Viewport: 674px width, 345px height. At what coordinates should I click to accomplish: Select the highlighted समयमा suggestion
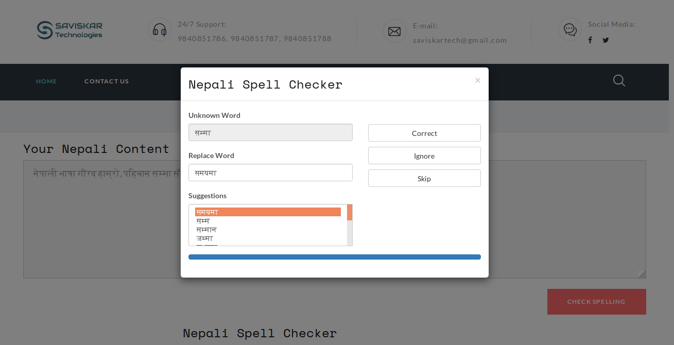click(267, 212)
